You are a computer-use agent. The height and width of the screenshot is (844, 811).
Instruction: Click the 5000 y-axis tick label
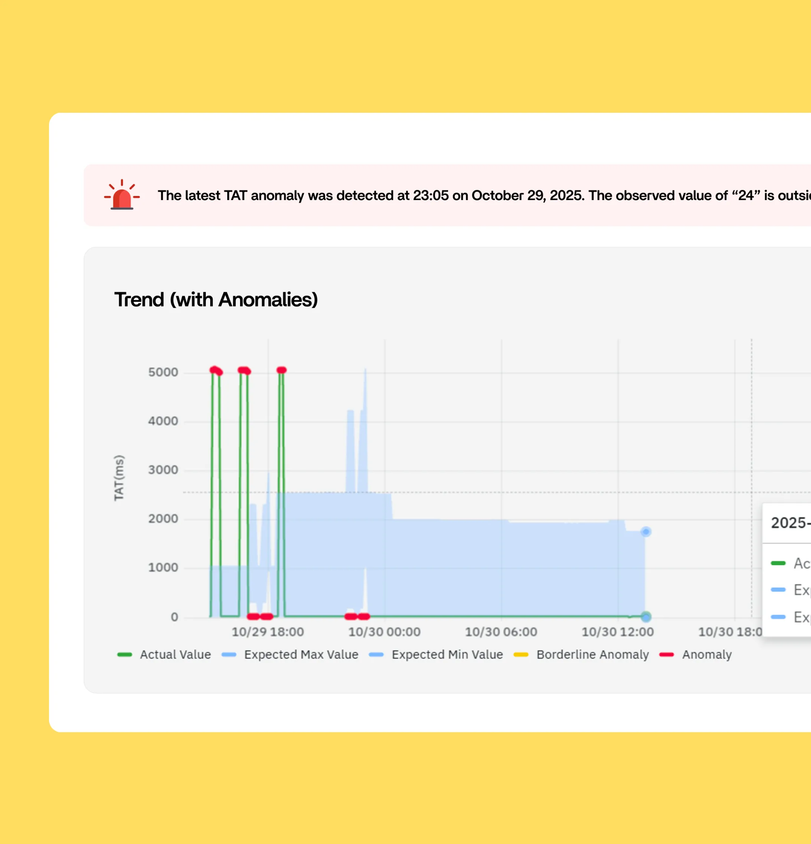[x=163, y=372]
